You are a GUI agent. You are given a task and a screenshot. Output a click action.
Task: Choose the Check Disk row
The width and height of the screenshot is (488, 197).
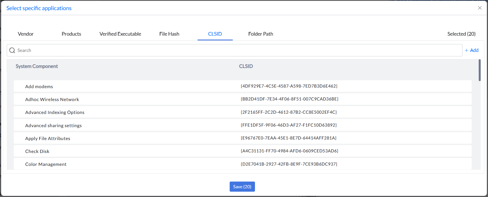(x=243, y=151)
